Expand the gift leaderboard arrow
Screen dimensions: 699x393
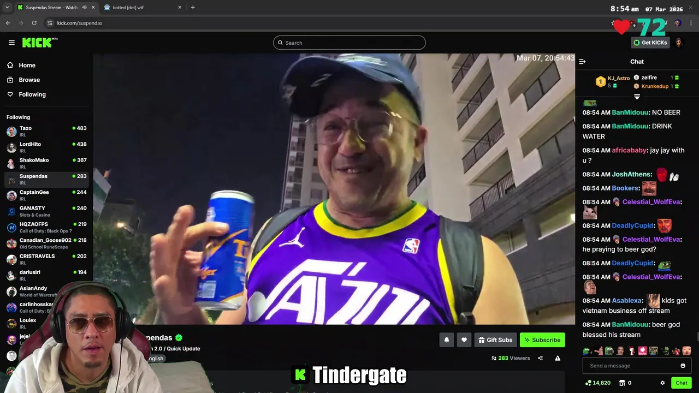637,97
